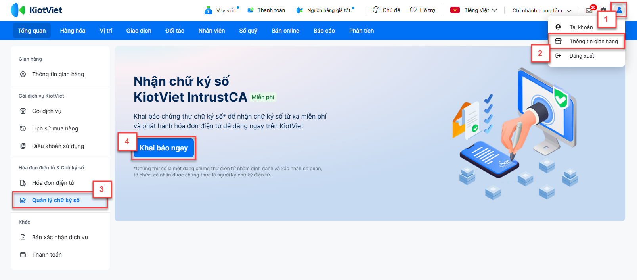Open the Nhân viên menu

click(212, 31)
